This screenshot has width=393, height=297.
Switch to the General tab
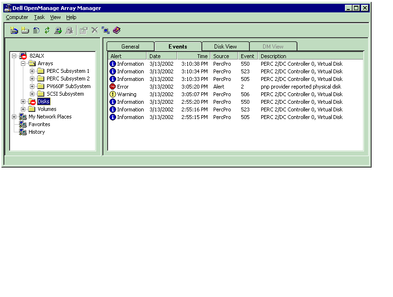coord(130,47)
